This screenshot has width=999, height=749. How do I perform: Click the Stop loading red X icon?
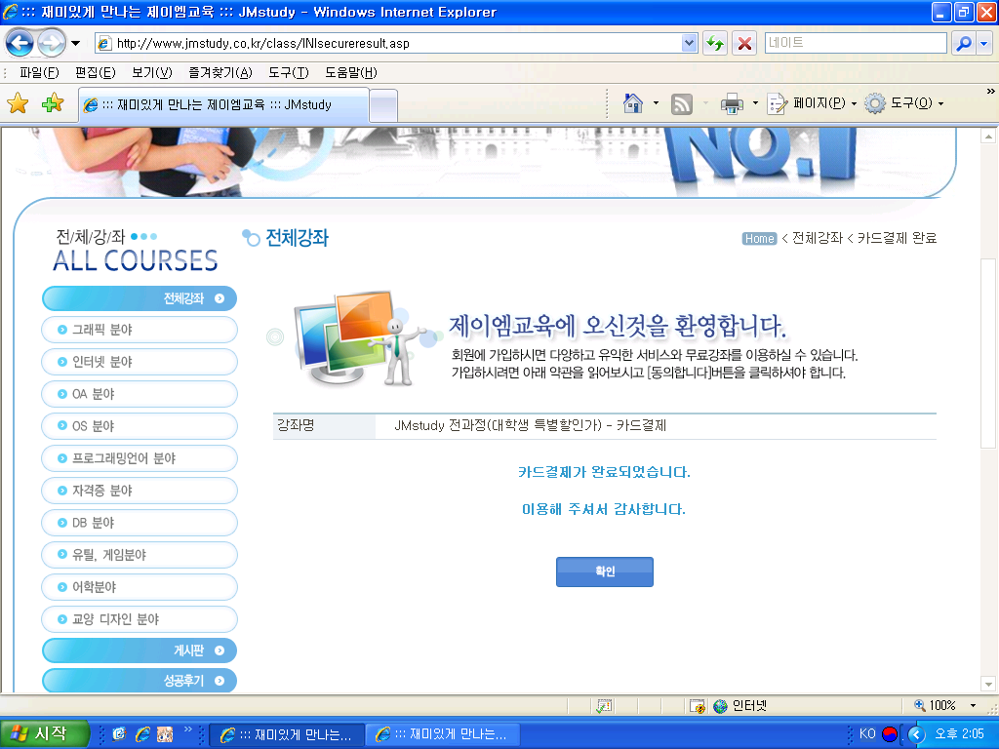pyautogui.click(x=744, y=43)
